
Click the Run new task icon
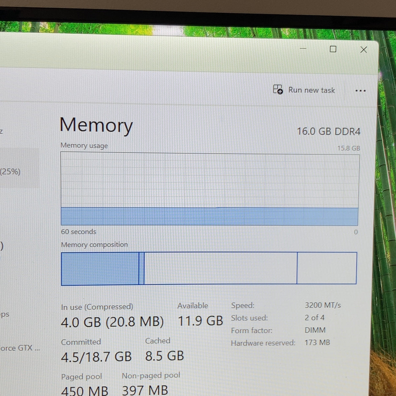pos(278,89)
